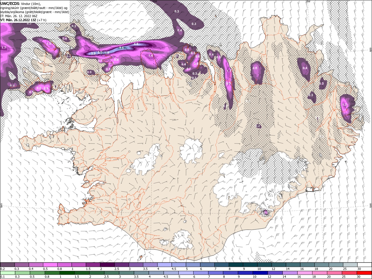Select the light pink 16 swatch in green-red legend
Image resolution: width=372 pixels, height=279 pixels.
coord(304,273)
